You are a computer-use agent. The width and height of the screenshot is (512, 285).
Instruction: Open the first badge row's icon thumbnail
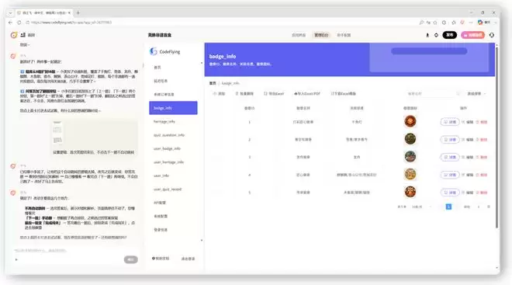point(410,121)
